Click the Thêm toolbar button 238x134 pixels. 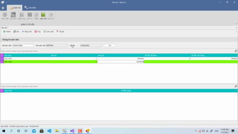pos(7,32)
